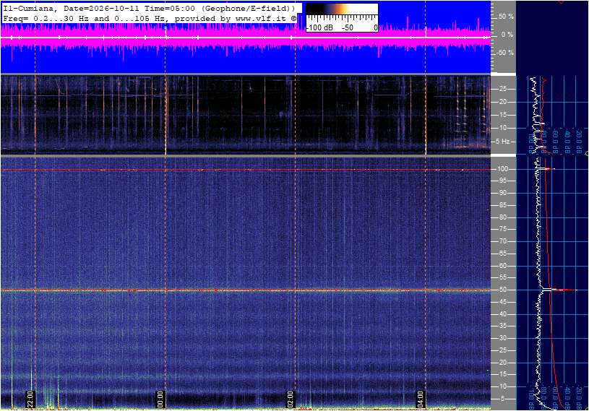Click the '50 %' amplitude axis label

506,17
